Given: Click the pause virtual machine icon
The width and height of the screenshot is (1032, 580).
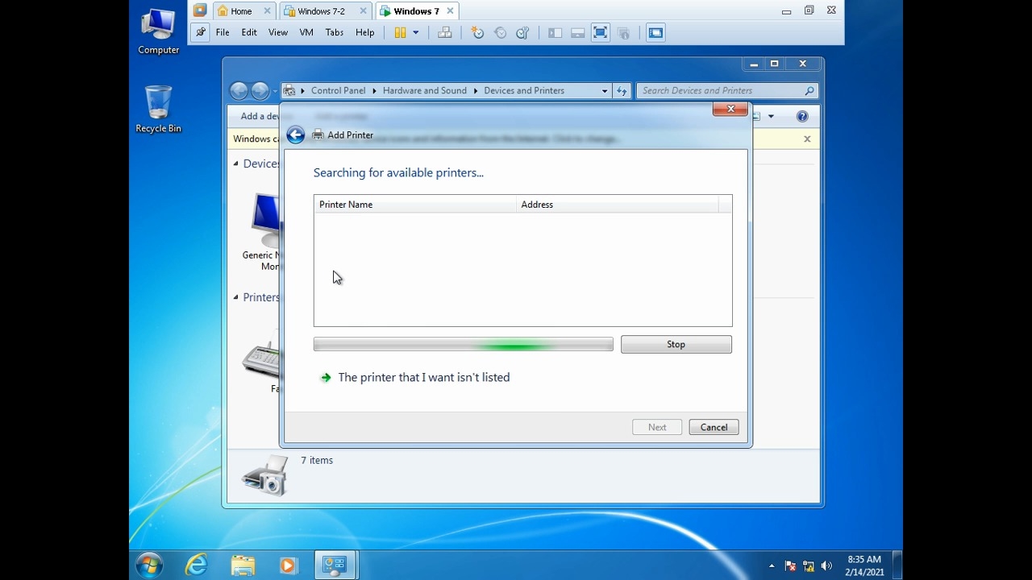Looking at the screenshot, I should pos(400,33).
